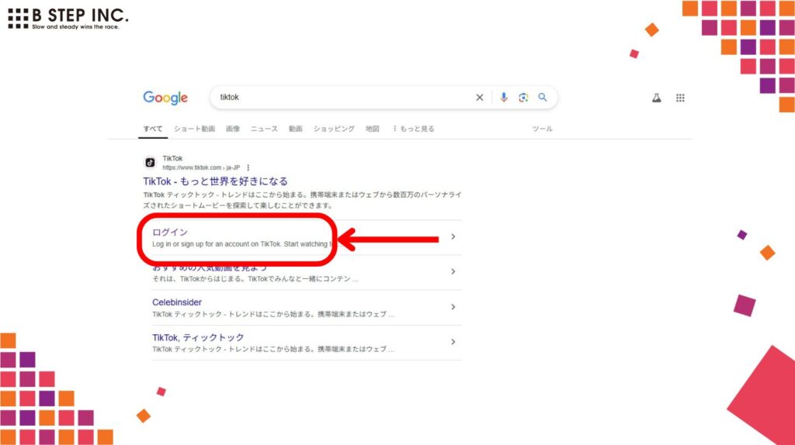Click the ログイン sitelink

(x=170, y=232)
